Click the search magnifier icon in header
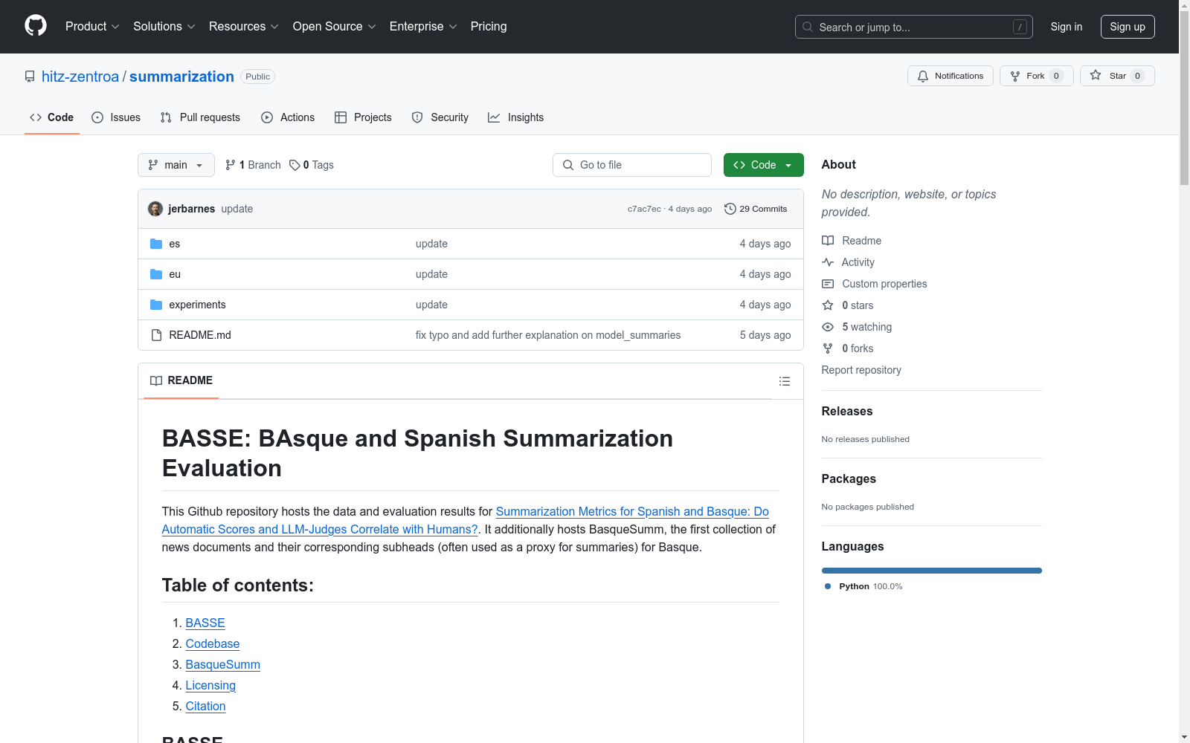 808,27
